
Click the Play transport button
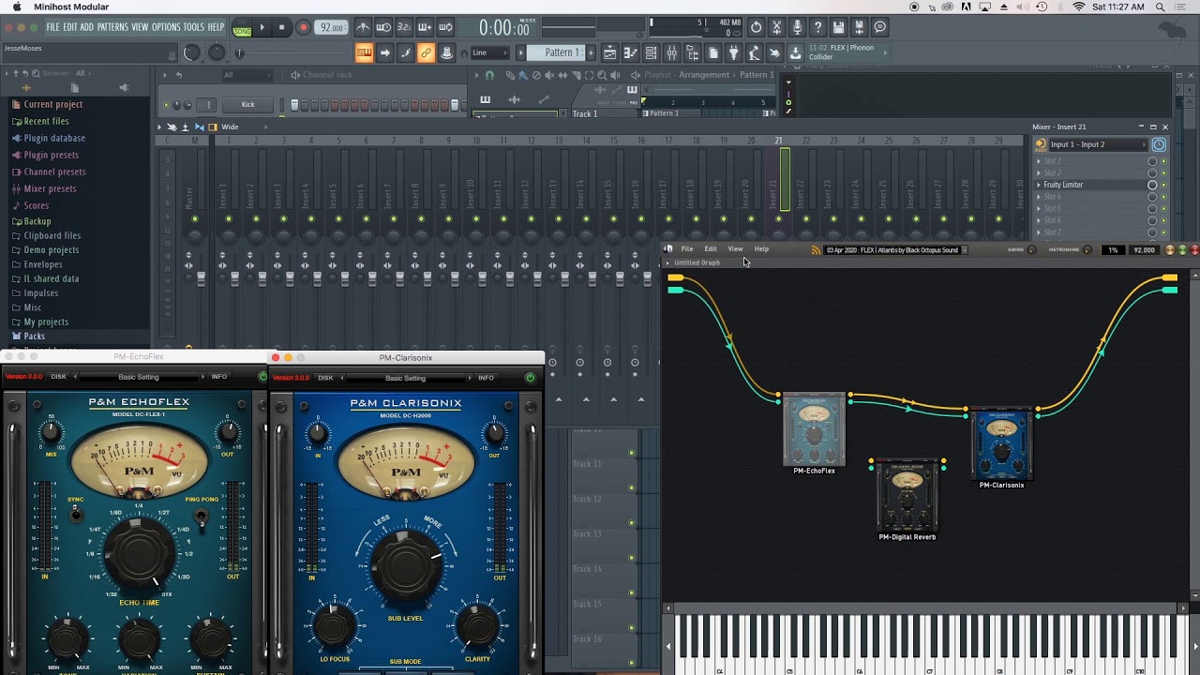262,27
